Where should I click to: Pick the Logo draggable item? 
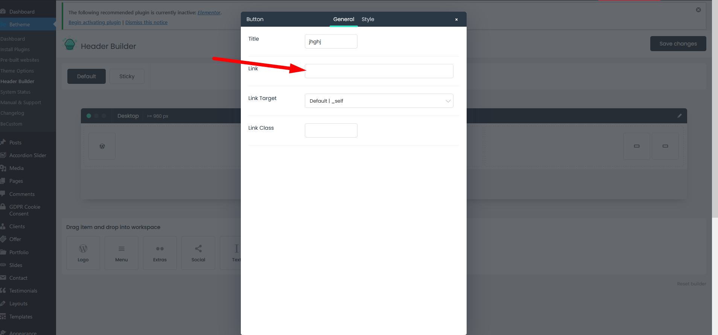(x=83, y=253)
